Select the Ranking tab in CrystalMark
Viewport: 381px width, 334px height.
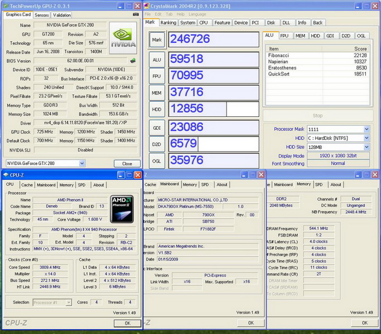[168, 23]
